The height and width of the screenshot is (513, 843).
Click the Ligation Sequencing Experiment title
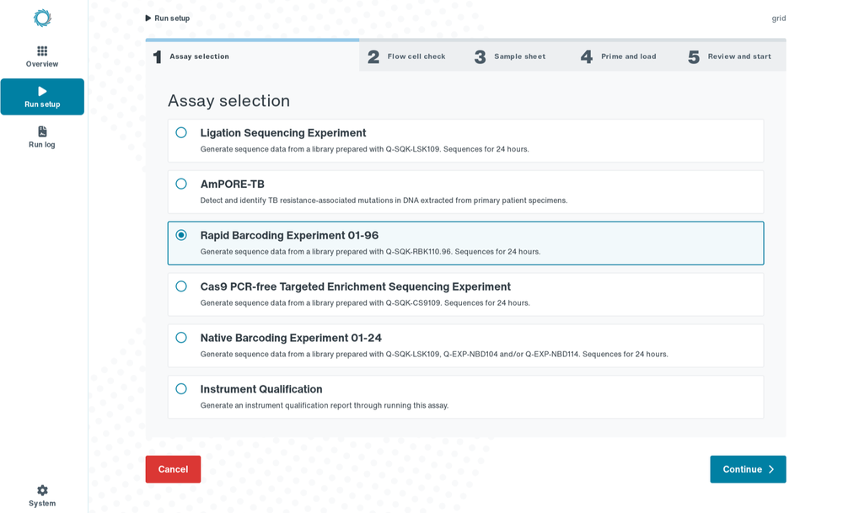point(282,133)
